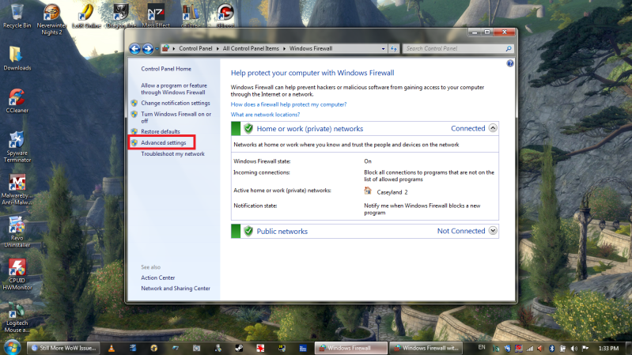
Task: Open 'What are network locations?' link
Action: pos(265,115)
